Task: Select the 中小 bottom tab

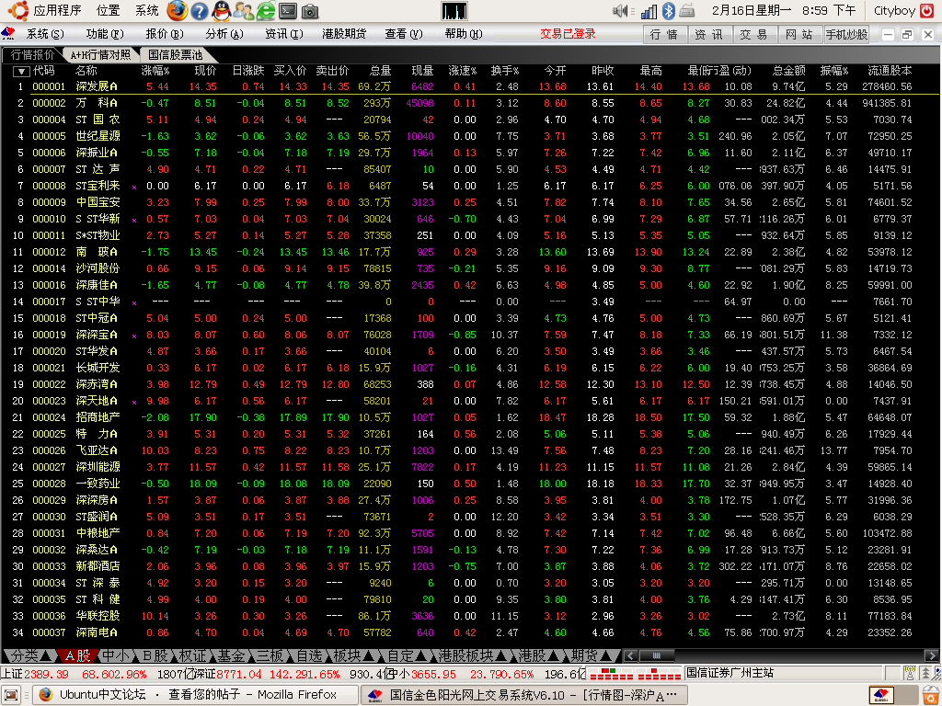Action: pos(115,655)
